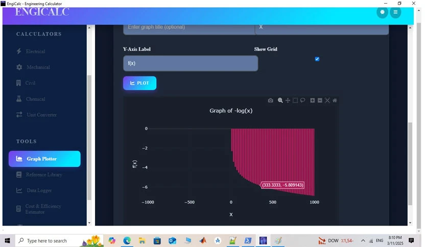Choose the Box Select plot tool
427x247 pixels.
[x=295, y=101]
